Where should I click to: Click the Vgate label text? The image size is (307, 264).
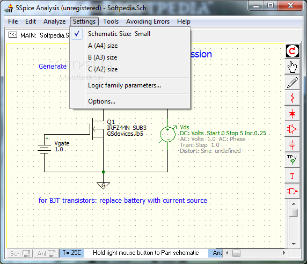coord(62,143)
